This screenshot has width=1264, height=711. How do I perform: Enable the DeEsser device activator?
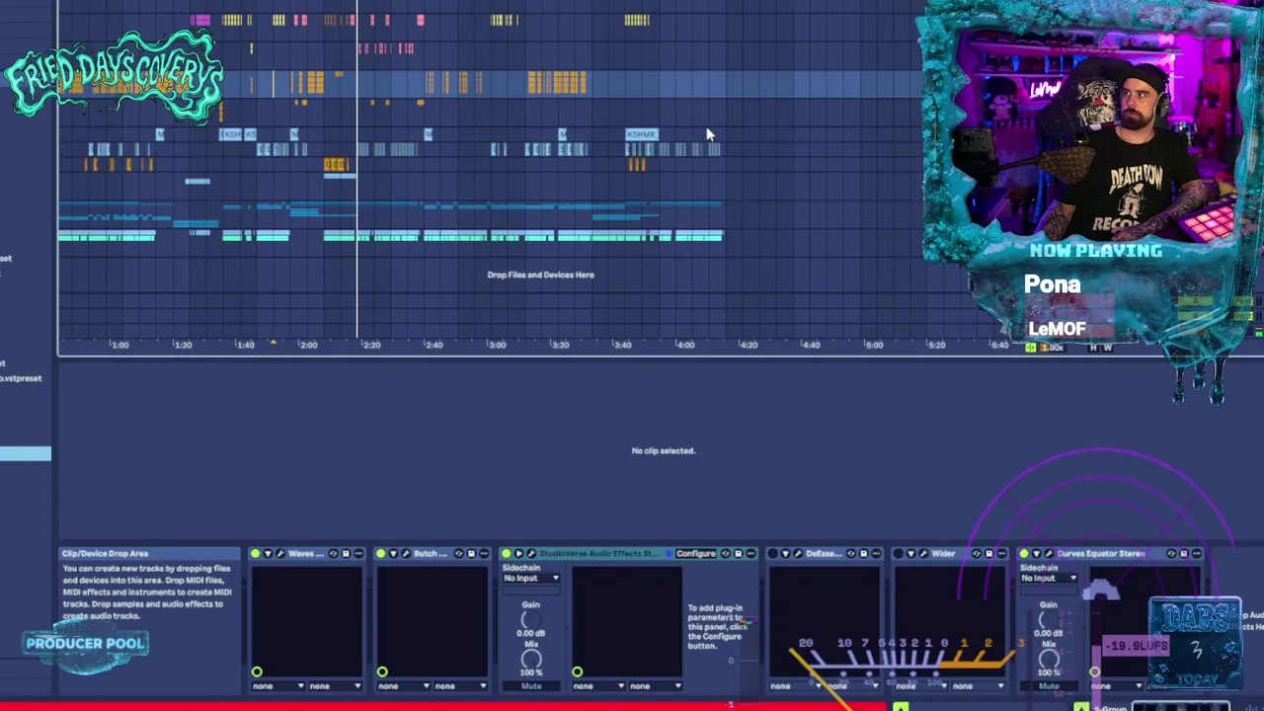pos(773,553)
